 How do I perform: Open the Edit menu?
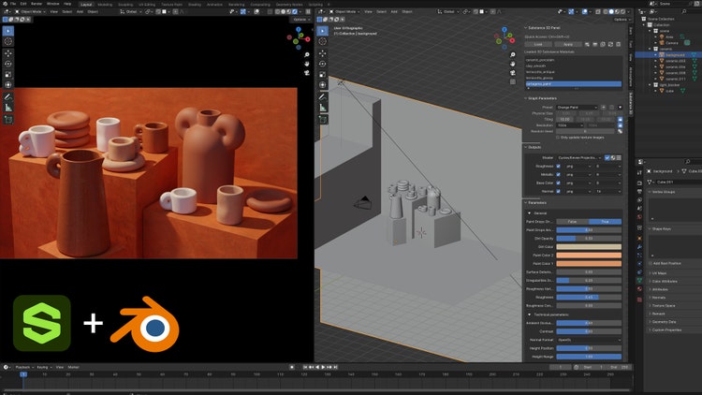[x=23, y=4]
